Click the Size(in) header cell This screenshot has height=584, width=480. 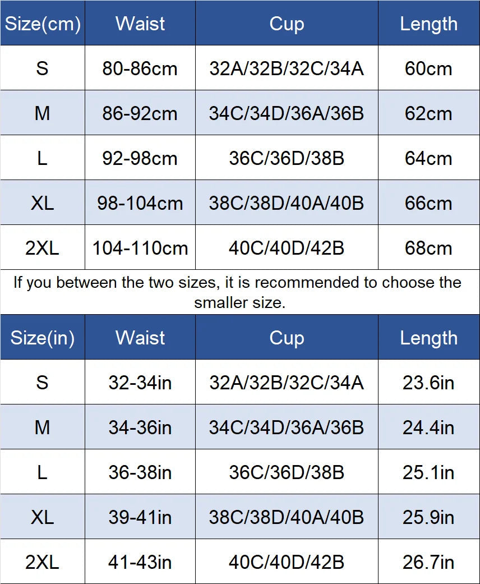coord(43,338)
